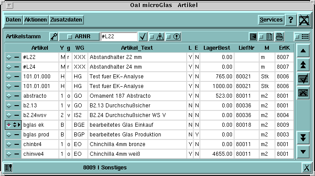Viewport: 315px width, 176px height.
Task: Click the Aktionen button
Action: 36,20
